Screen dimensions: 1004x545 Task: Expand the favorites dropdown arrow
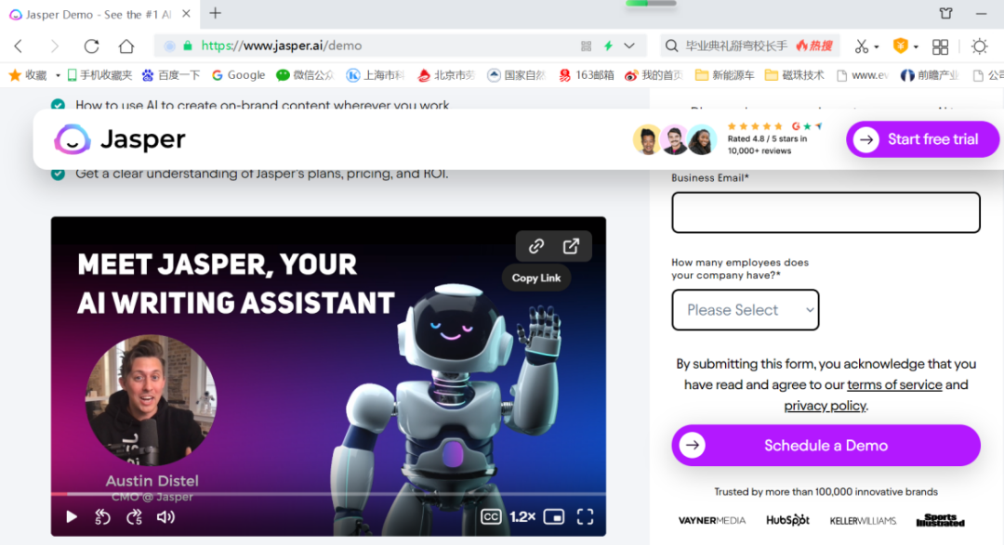[x=58, y=75]
